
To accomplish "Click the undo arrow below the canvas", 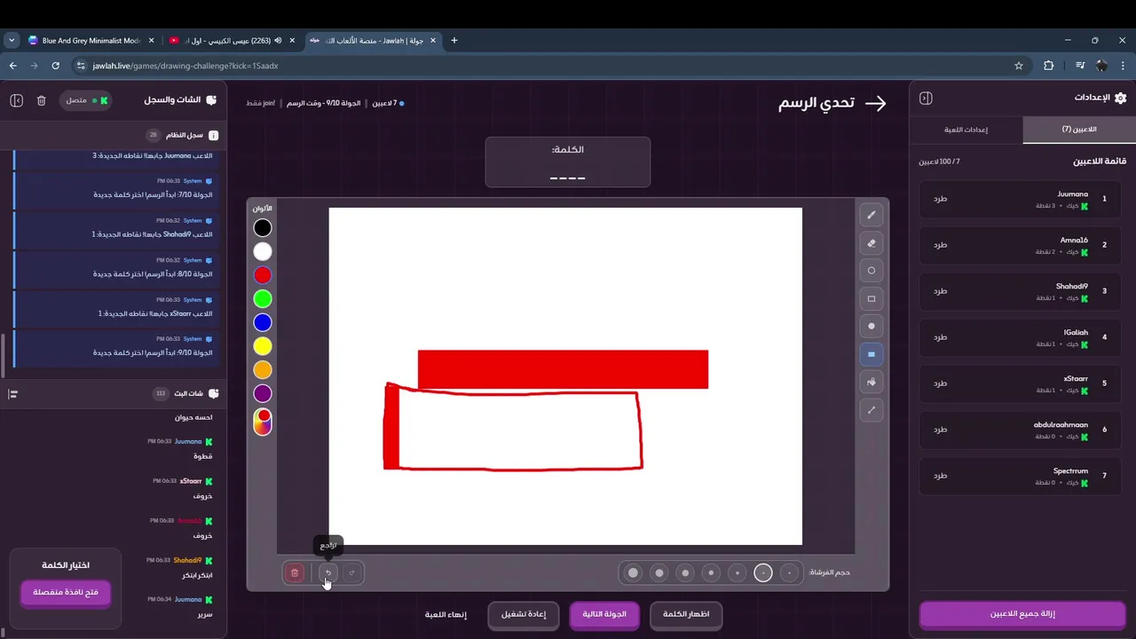I will (x=327, y=573).
